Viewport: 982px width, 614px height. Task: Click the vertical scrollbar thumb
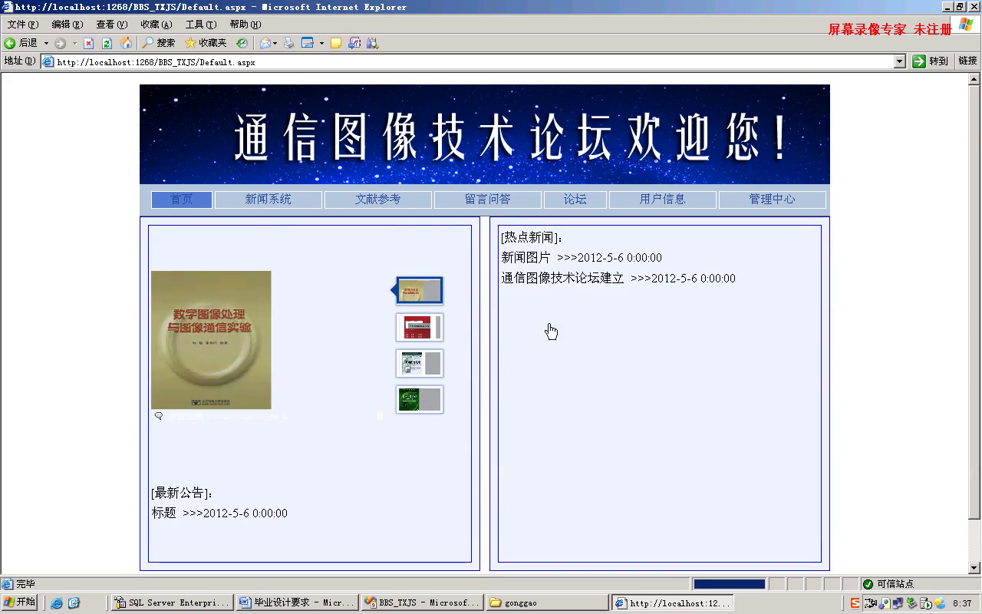pyautogui.click(x=974, y=303)
